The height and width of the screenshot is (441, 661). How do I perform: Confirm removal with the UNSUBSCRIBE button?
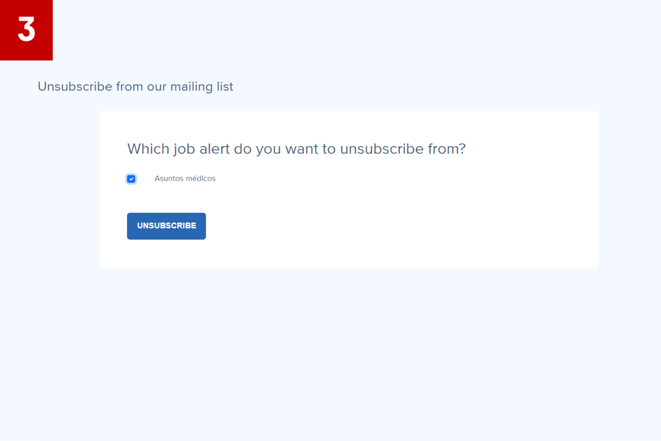166,226
